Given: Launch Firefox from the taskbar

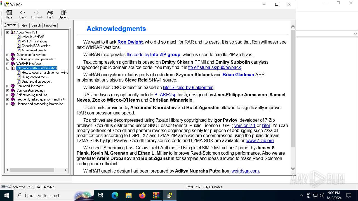Looking at the screenshot, I should point(142,195).
